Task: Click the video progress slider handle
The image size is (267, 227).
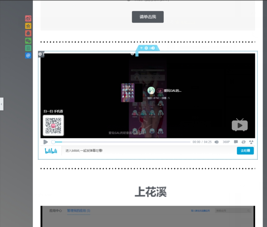Action: (53, 142)
